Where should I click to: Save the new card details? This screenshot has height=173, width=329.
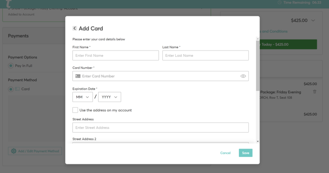245,153
